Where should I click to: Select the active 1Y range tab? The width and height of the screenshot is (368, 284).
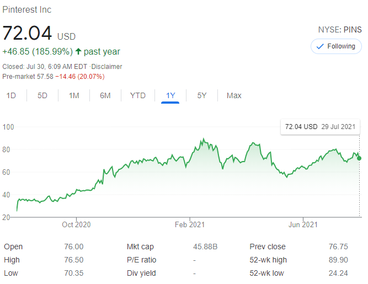pos(170,95)
